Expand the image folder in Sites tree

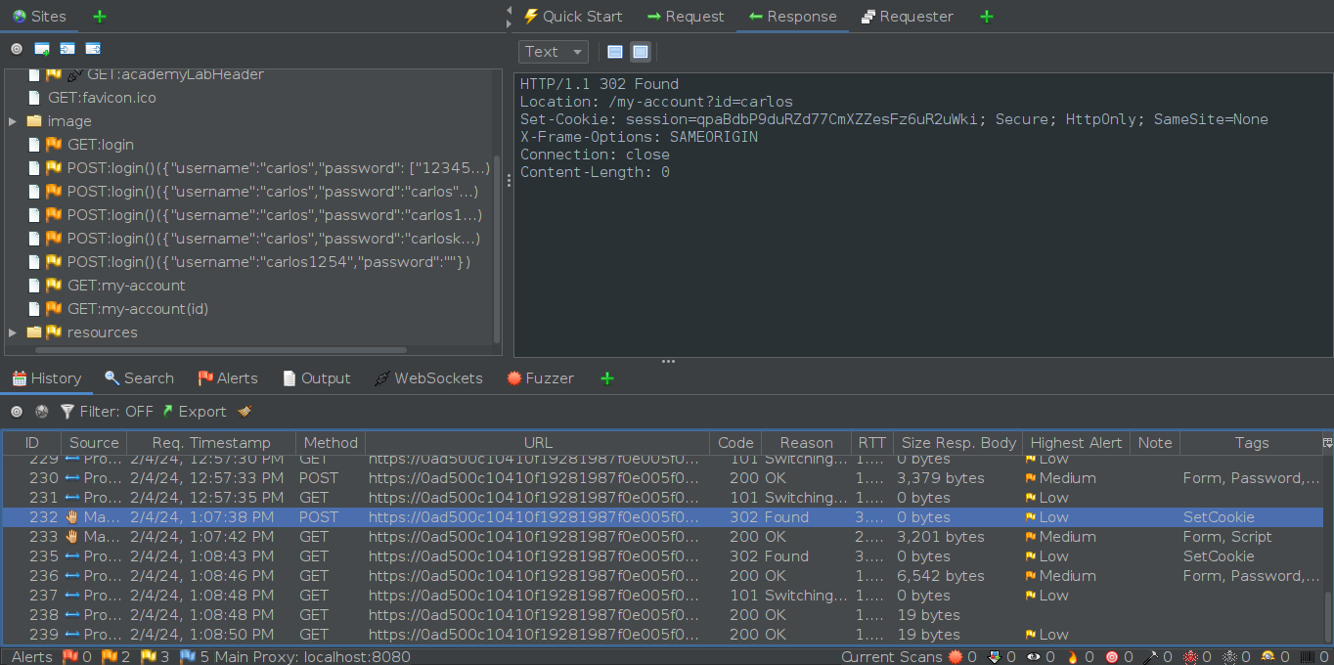13,121
